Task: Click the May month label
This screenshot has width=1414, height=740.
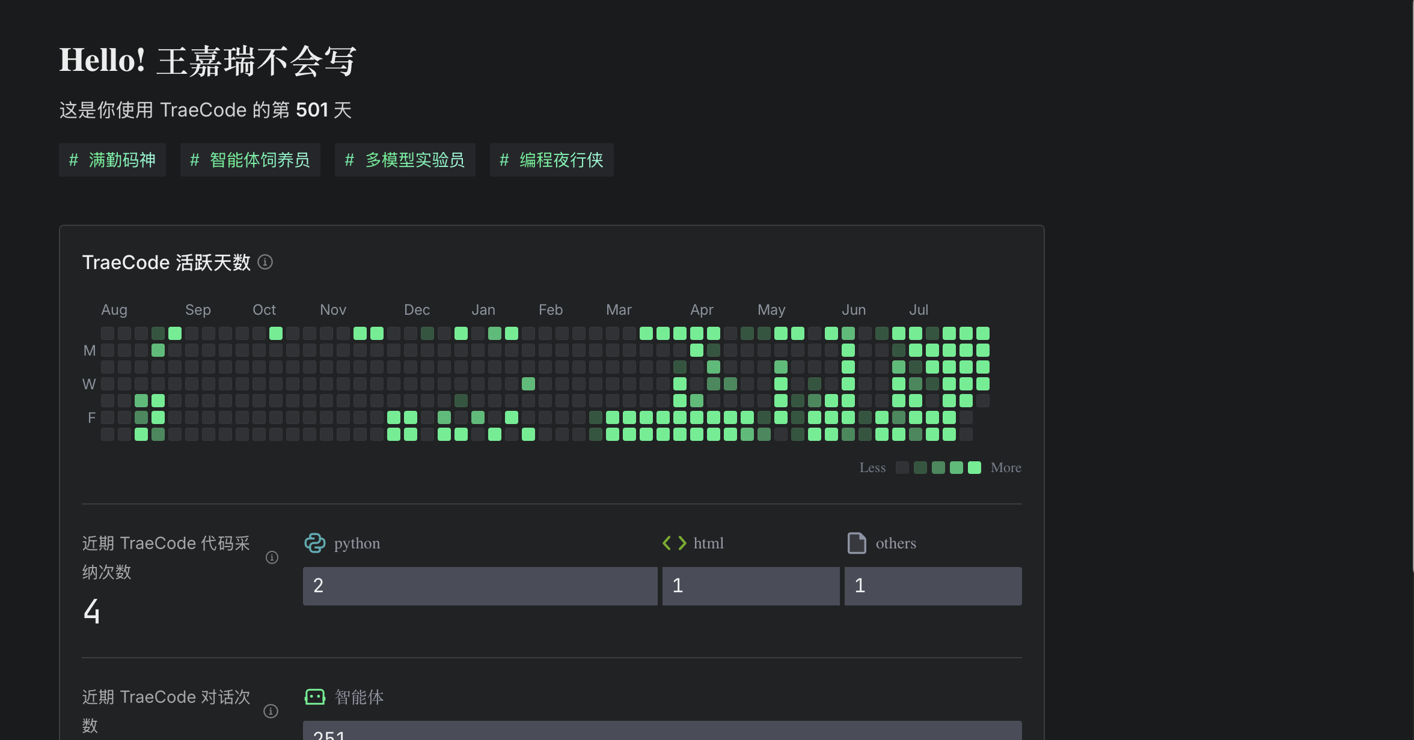Action: point(771,310)
